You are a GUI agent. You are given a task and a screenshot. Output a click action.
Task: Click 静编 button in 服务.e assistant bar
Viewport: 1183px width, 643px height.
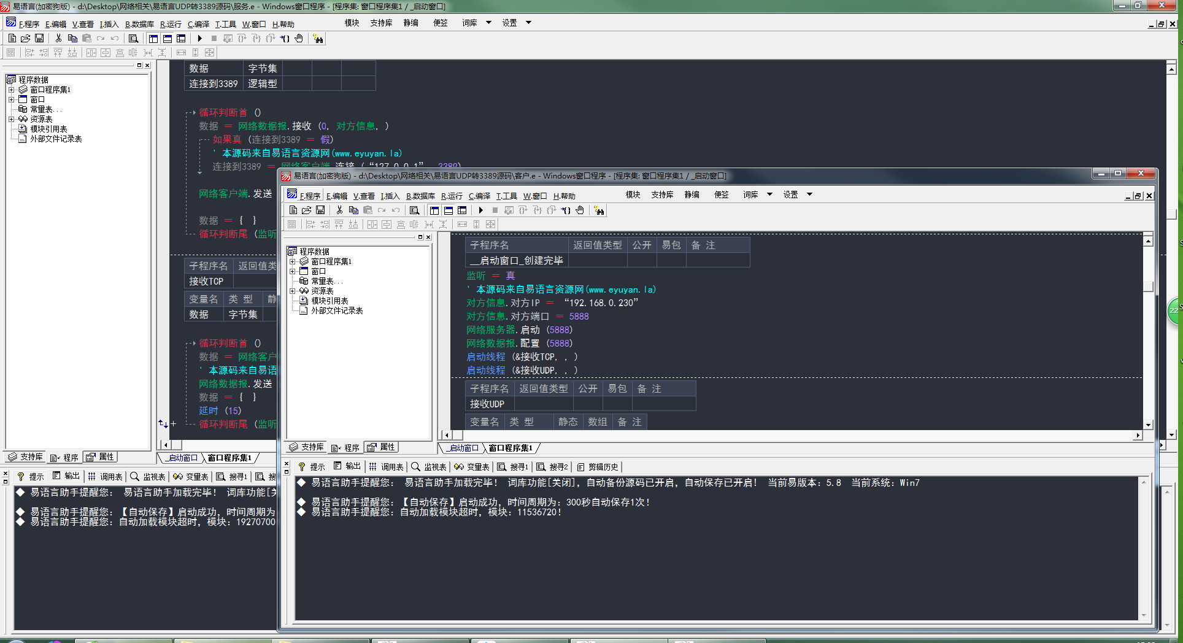[x=410, y=23]
